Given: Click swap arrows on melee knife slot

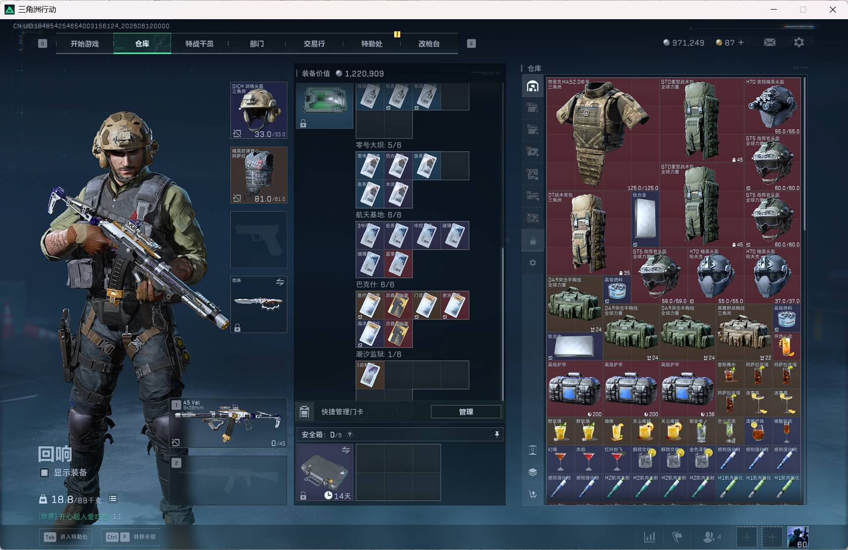Looking at the screenshot, I should (280, 282).
